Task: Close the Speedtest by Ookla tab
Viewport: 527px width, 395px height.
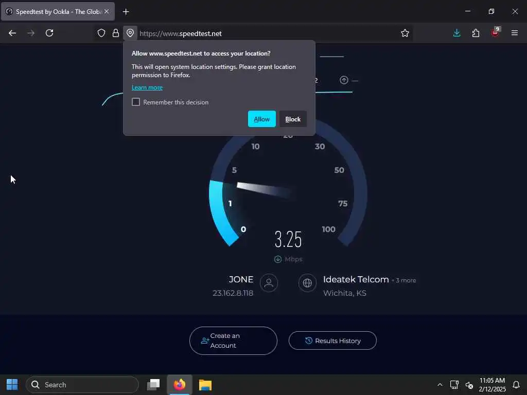Action: point(107,11)
